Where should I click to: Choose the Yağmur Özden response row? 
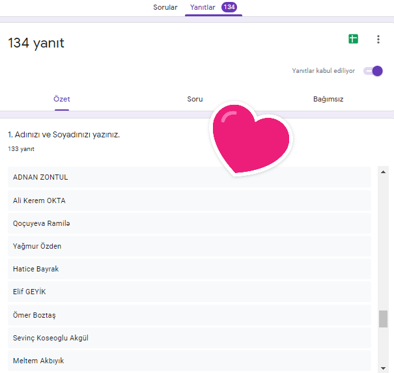[189, 246]
